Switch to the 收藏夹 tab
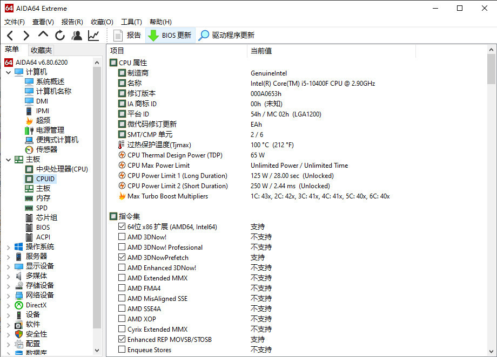 (x=42, y=50)
